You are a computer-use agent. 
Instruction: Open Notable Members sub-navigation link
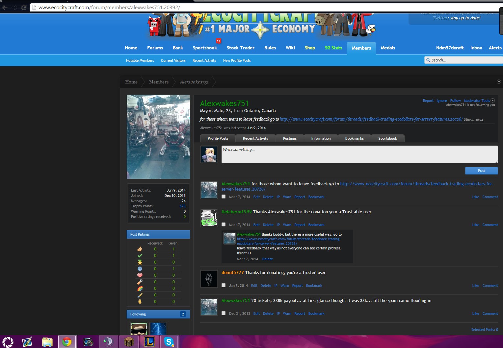click(140, 60)
